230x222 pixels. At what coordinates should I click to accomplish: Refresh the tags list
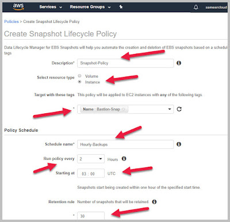tap(179, 109)
